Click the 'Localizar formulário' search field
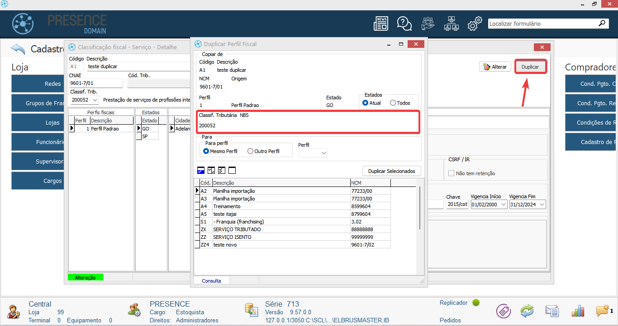The image size is (618, 326). [x=543, y=23]
